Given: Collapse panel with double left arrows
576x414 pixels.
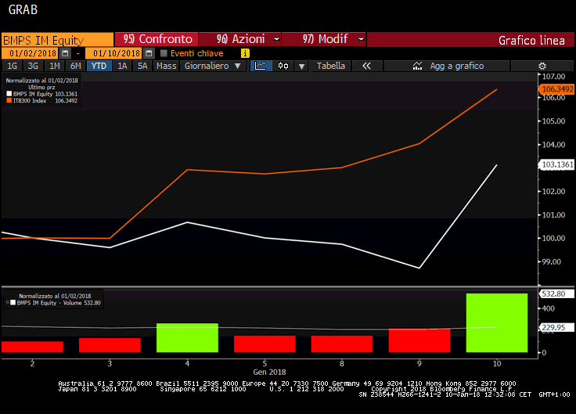Looking at the screenshot, I should [366, 67].
